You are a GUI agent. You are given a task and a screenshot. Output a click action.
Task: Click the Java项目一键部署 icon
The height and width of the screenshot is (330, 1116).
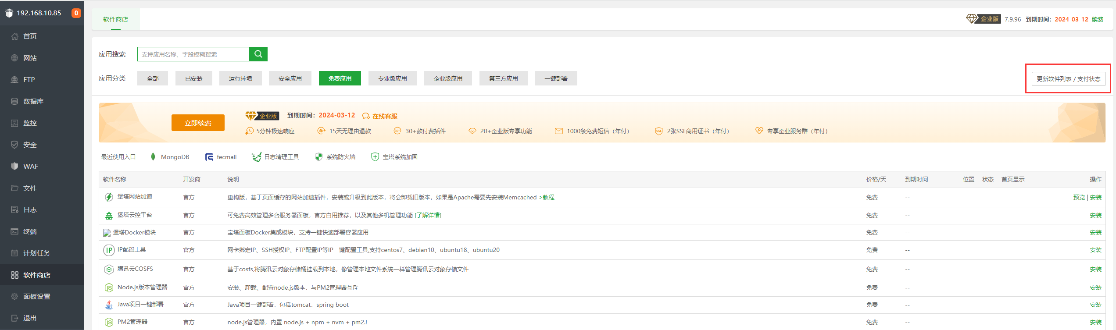[109, 305]
